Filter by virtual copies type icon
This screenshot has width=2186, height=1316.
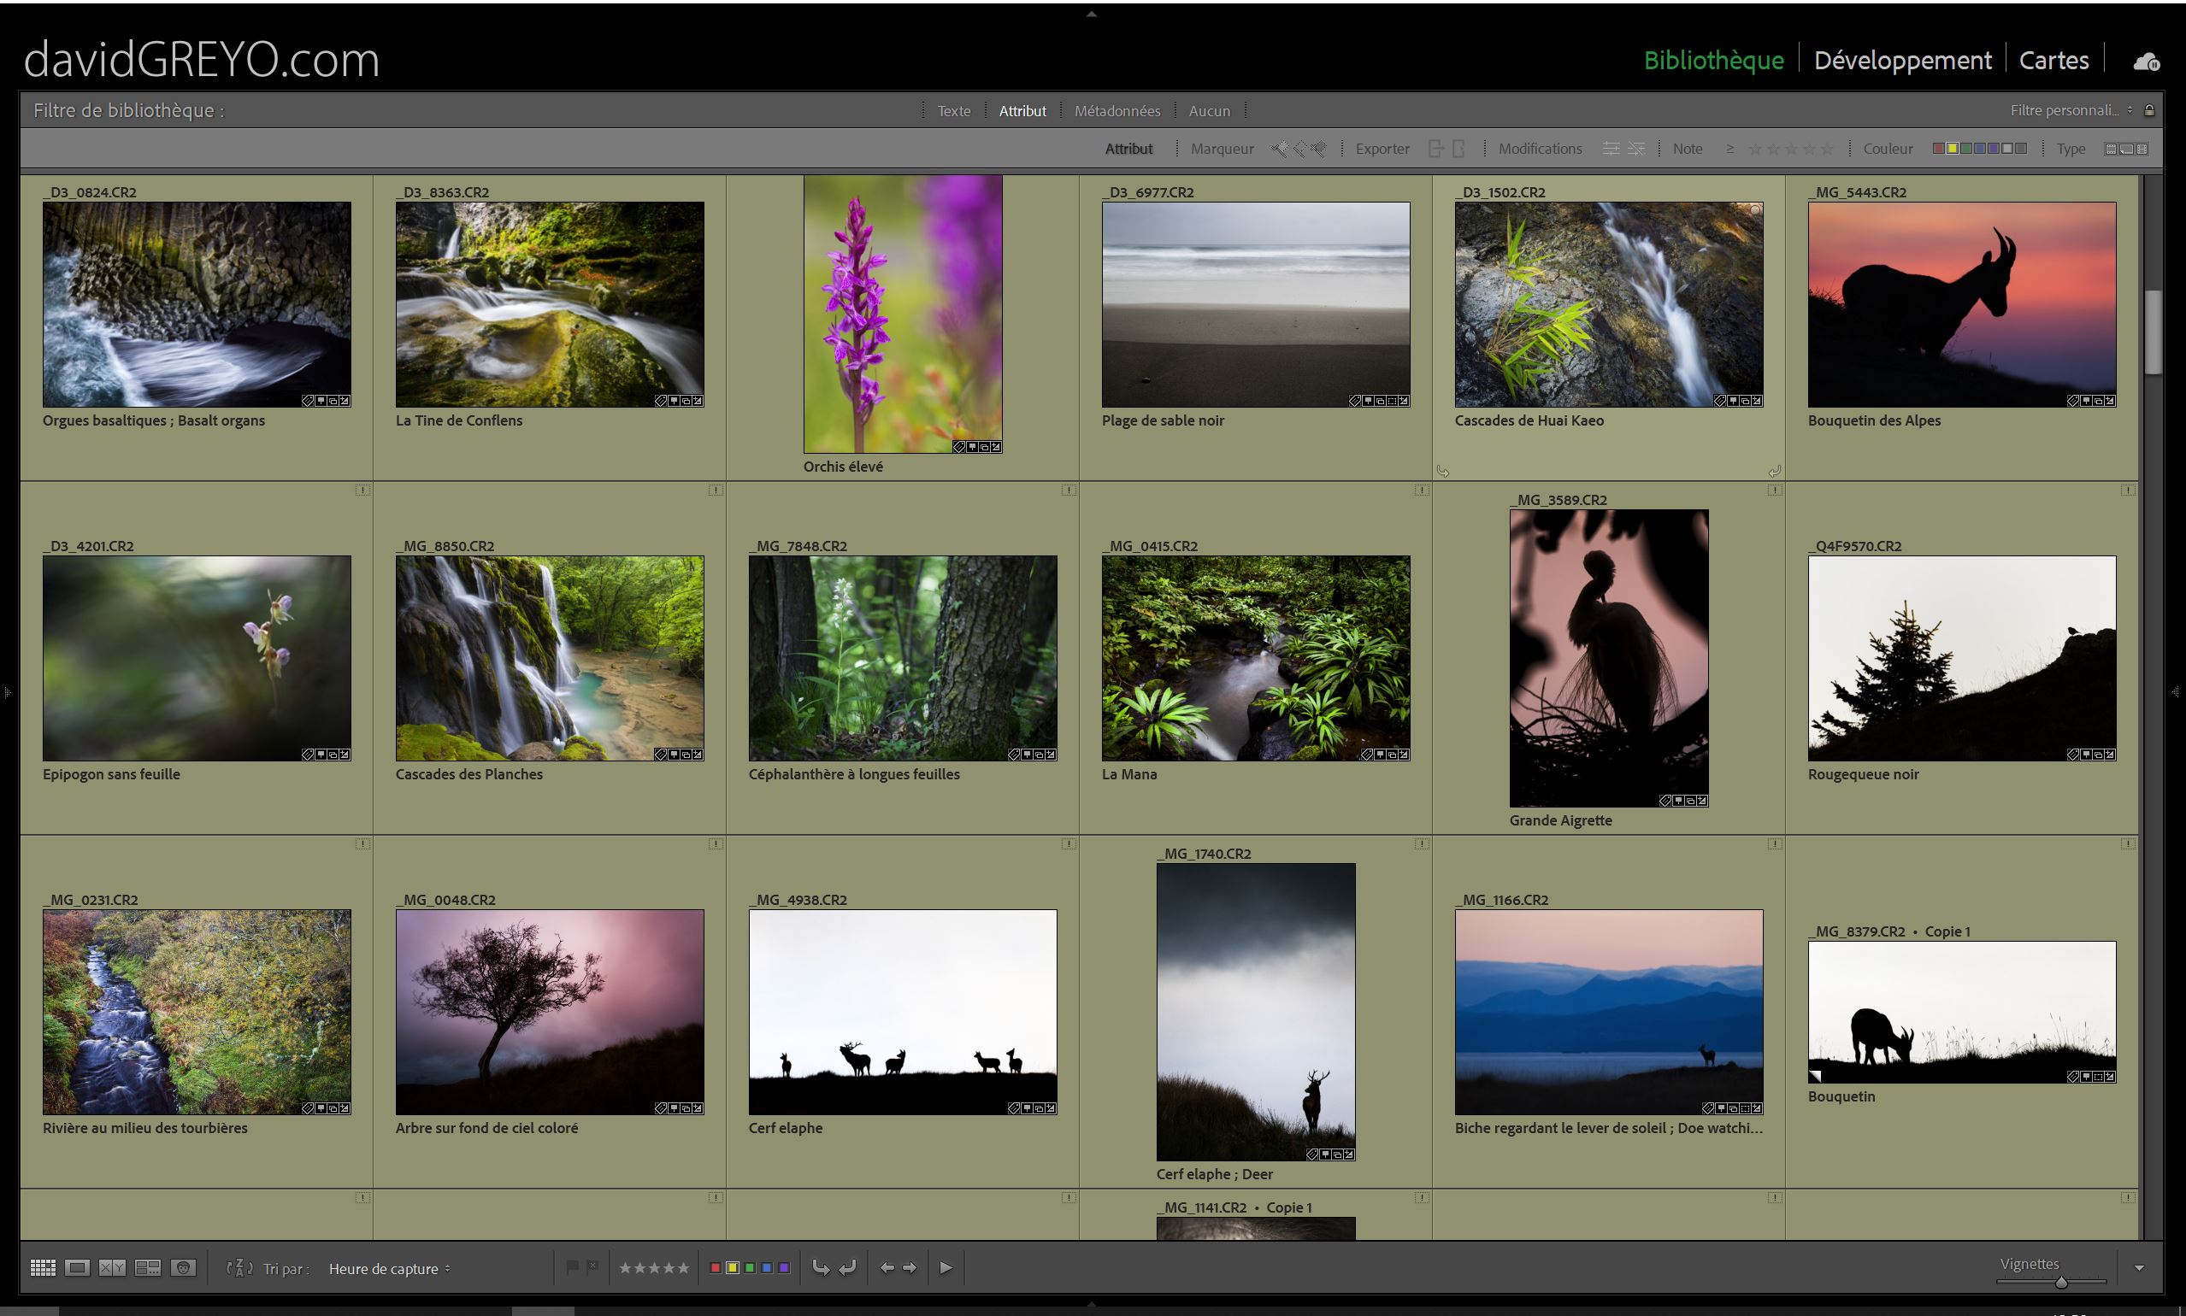2126,149
